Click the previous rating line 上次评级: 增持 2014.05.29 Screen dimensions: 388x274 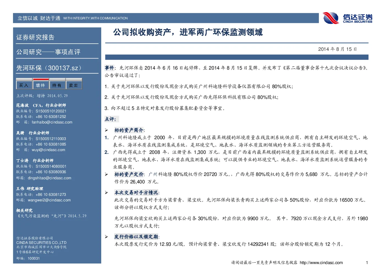point(42,96)
